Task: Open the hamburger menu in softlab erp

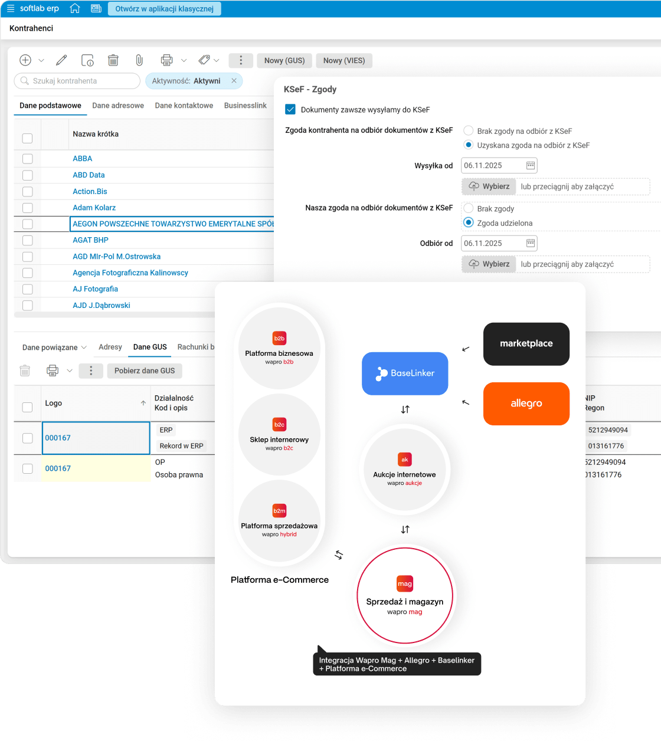Action: tap(11, 9)
